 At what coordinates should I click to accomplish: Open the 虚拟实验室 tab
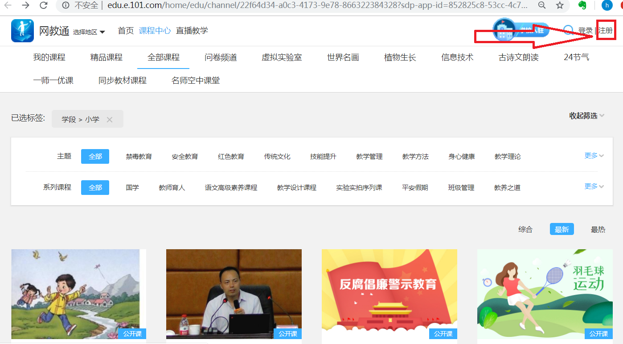[x=282, y=57]
